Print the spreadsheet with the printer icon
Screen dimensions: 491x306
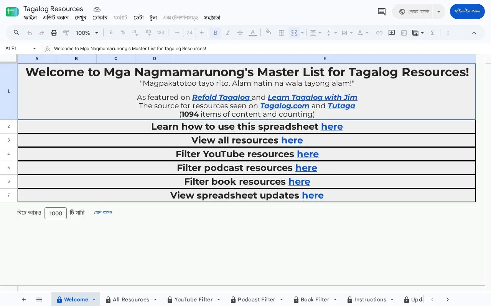click(x=54, y=33)
